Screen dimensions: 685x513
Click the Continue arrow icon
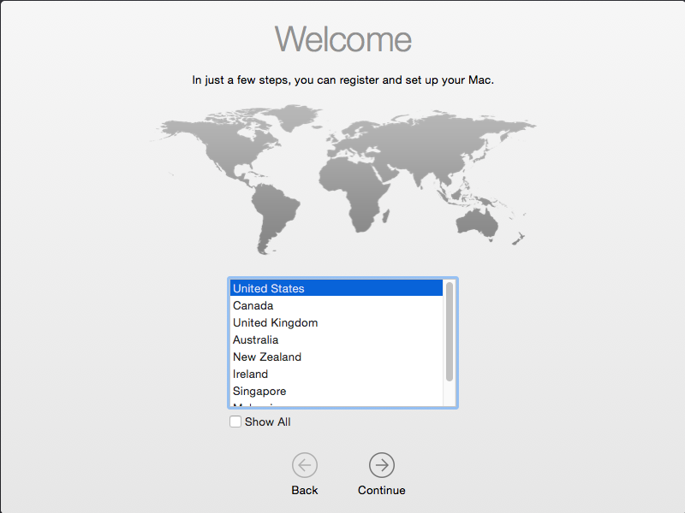(381, 465)
